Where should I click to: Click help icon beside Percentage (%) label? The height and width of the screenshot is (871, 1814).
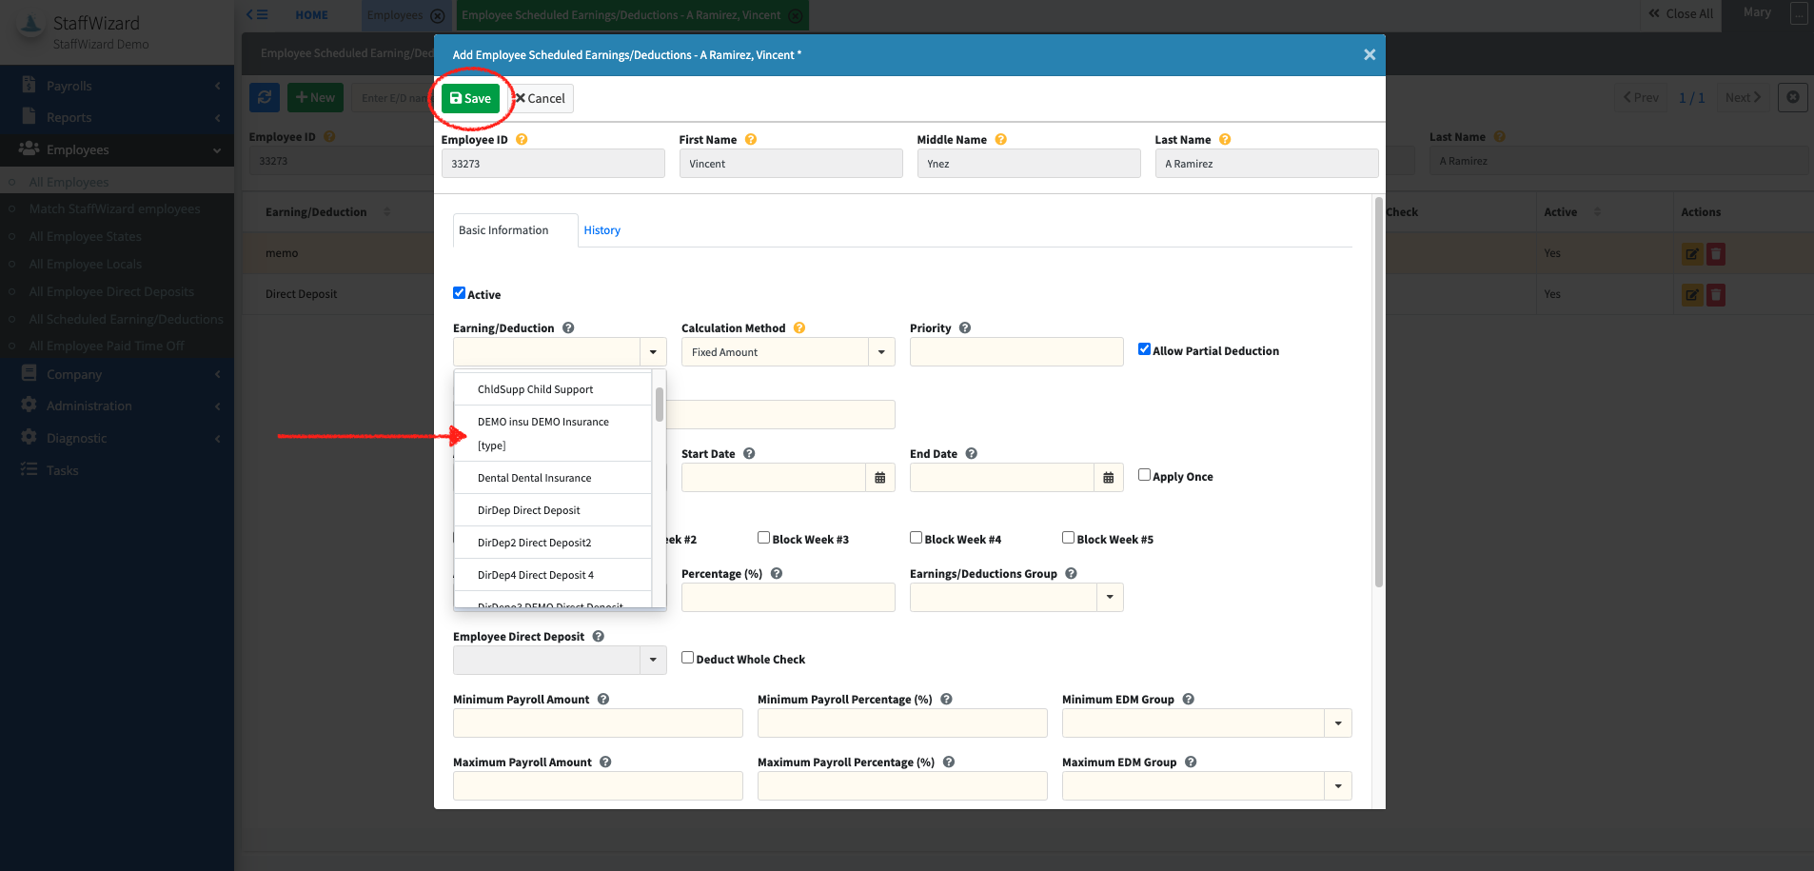(x=777, y=574)
